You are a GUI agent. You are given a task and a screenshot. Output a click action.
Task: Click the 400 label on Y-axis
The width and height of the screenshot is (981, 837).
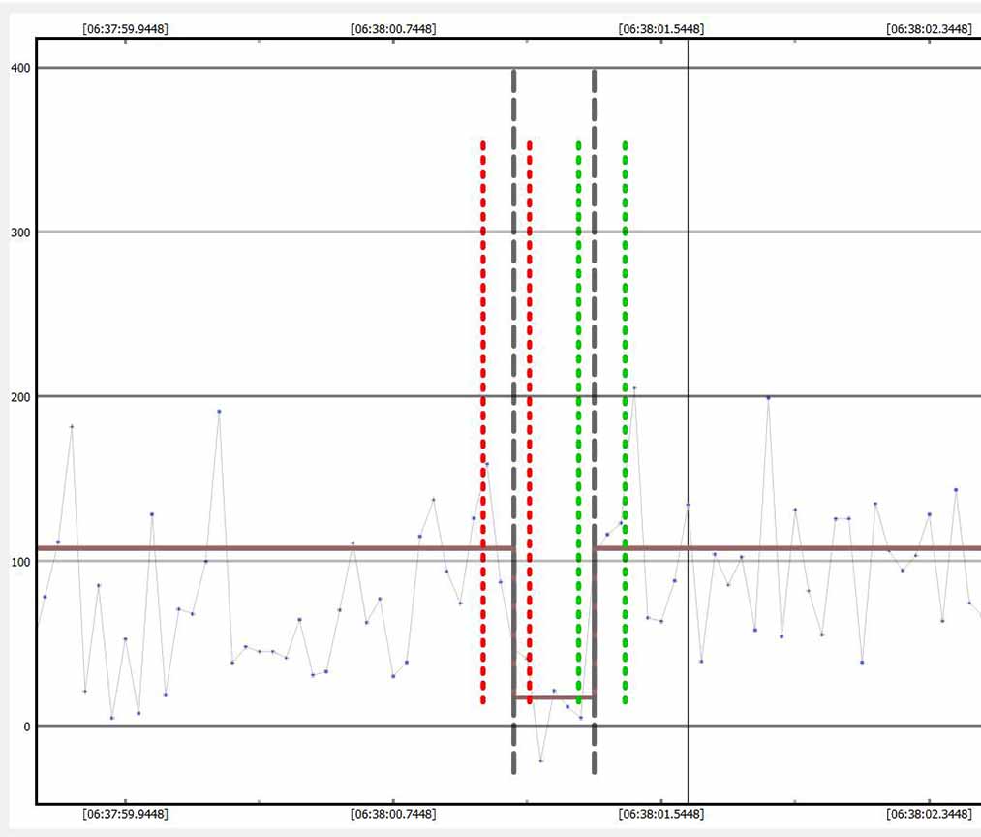tap(20, 68)
